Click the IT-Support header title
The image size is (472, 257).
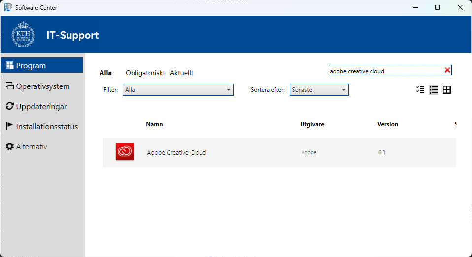72,35
